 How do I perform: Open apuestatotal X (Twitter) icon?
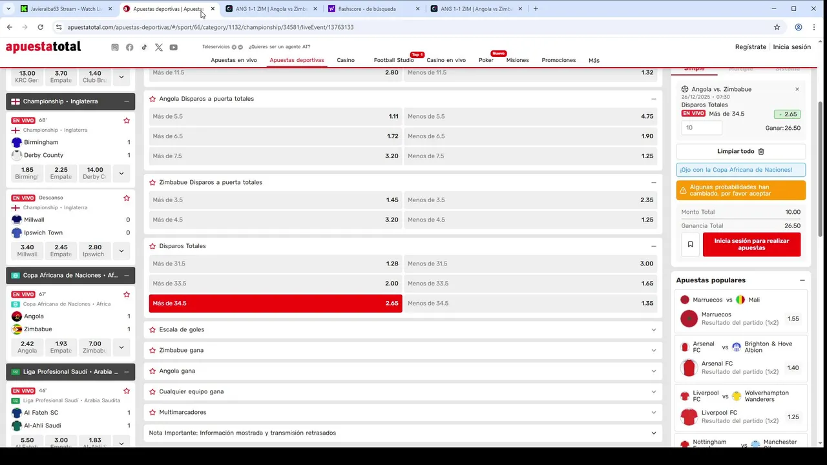coord(159,47)
